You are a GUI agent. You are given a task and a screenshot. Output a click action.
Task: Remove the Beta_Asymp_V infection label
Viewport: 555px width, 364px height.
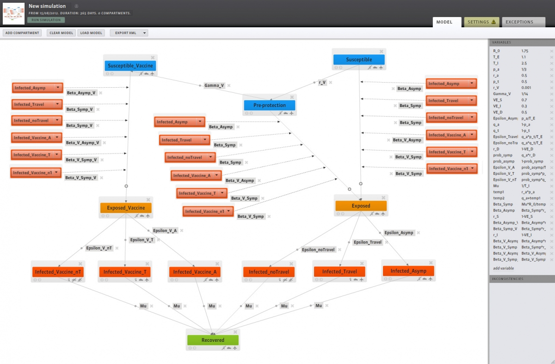[100, 93]
